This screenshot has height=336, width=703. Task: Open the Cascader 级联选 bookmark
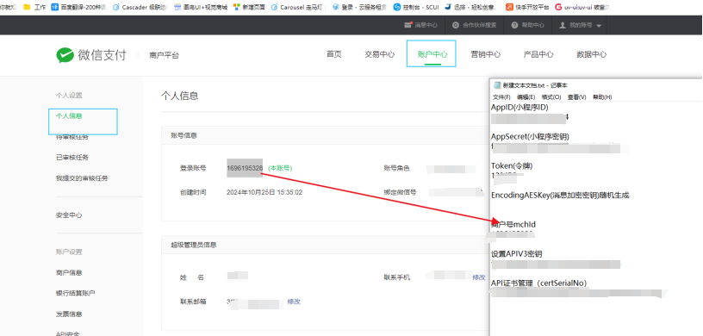pyautogui.click(x=140, y=7)
